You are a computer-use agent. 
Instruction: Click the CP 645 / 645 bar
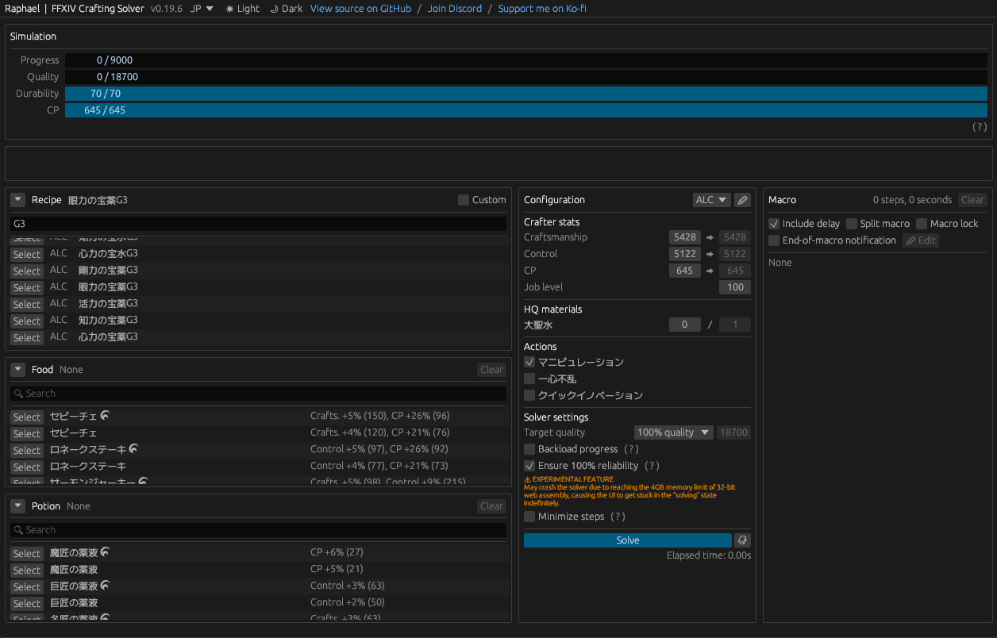pos(526,110)
